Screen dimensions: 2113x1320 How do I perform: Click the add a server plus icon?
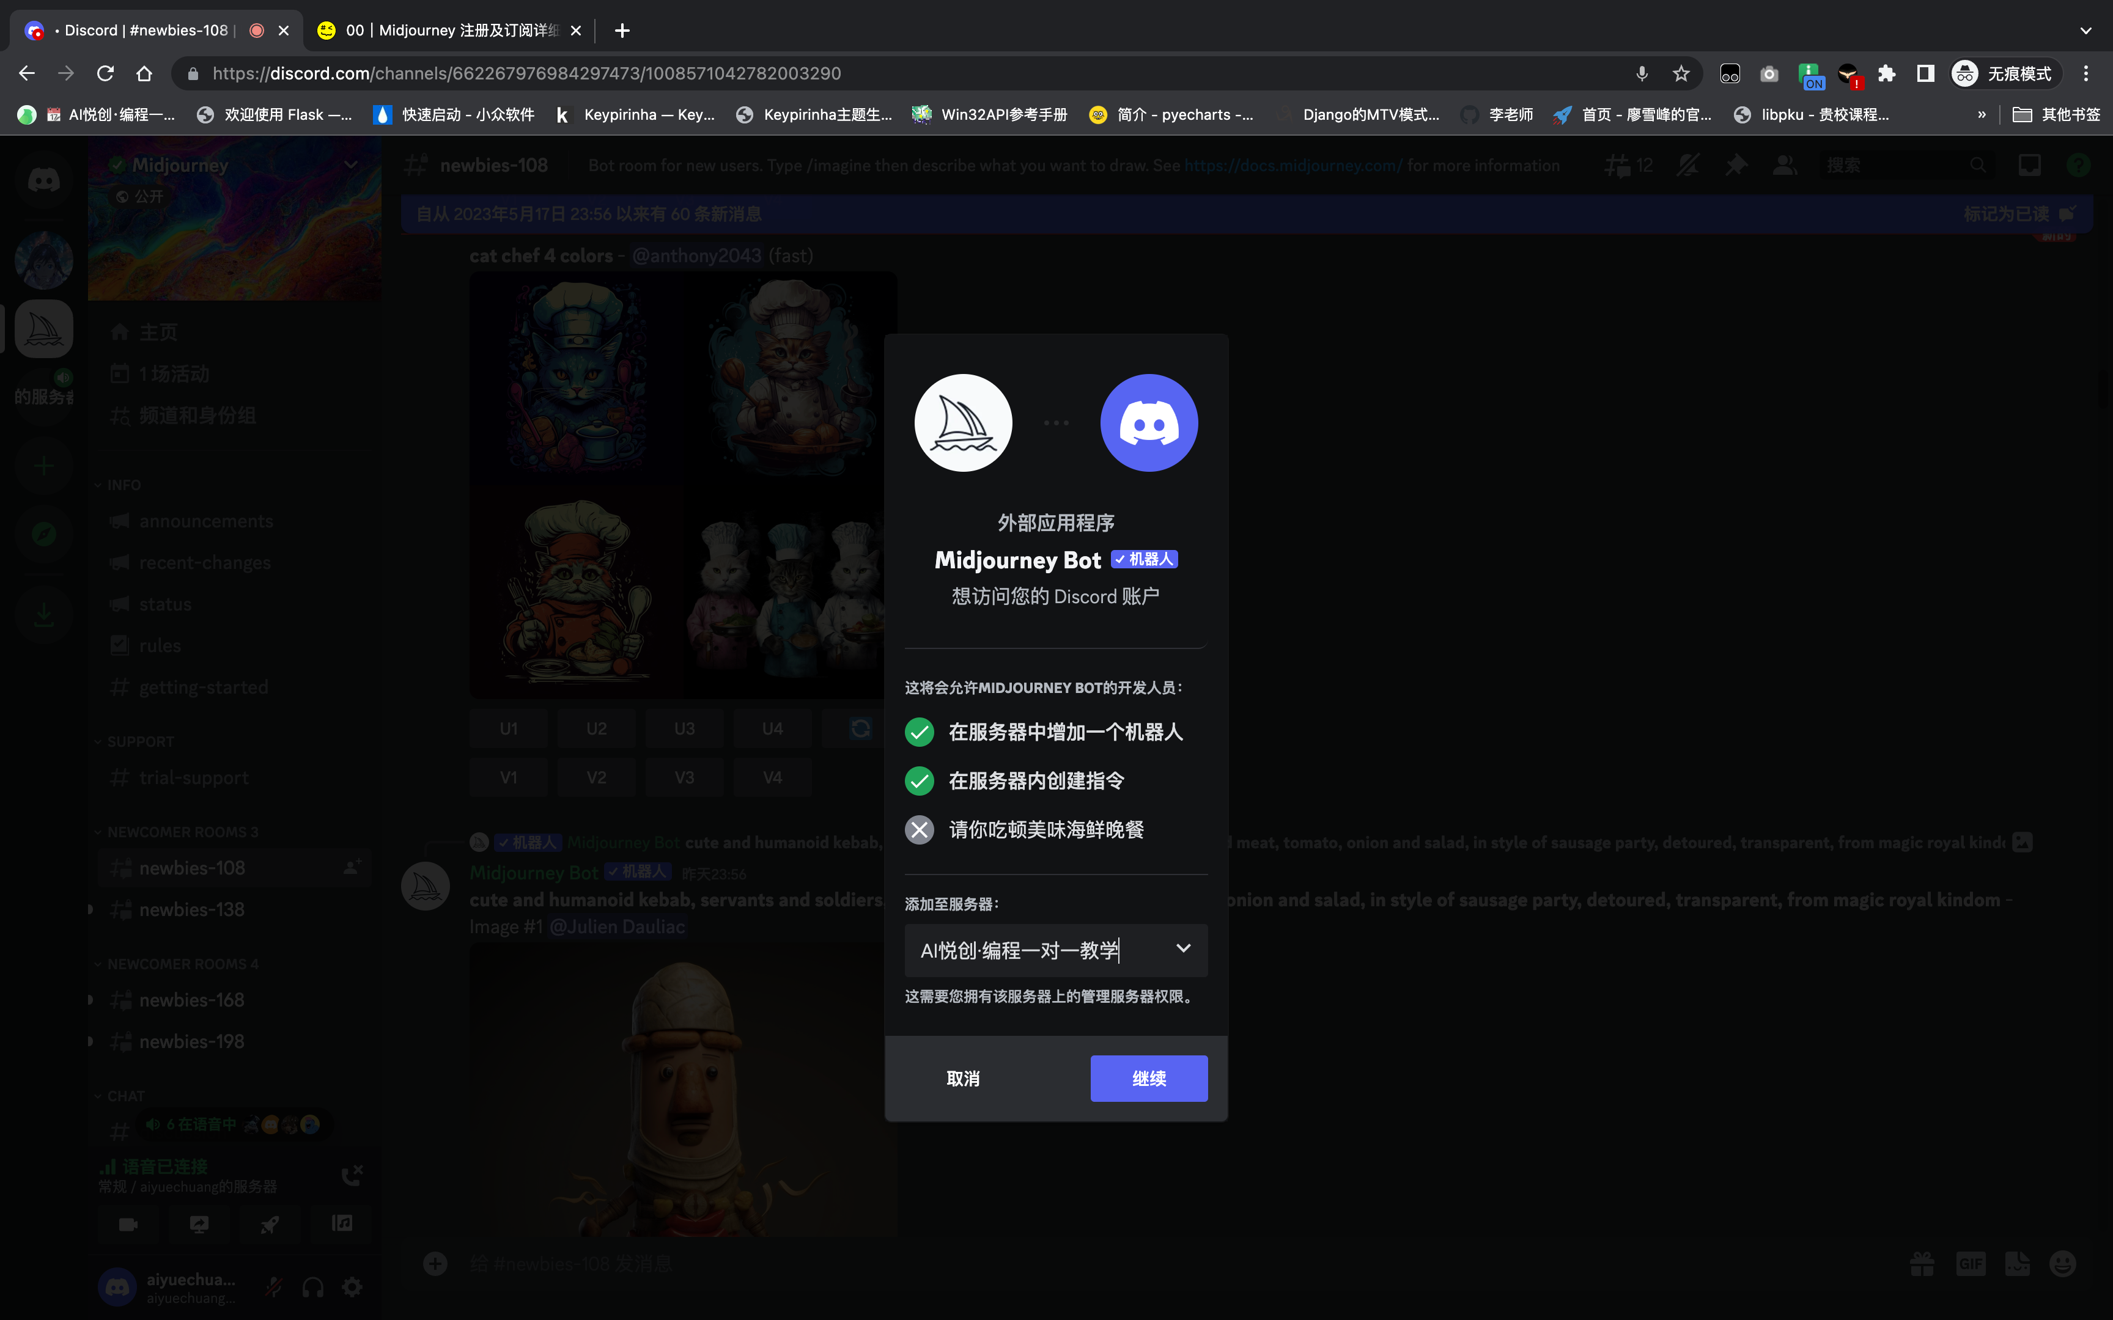click(43, 466)
